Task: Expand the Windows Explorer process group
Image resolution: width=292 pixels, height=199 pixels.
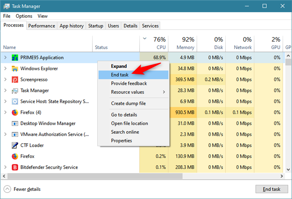Action: point(5,68)
